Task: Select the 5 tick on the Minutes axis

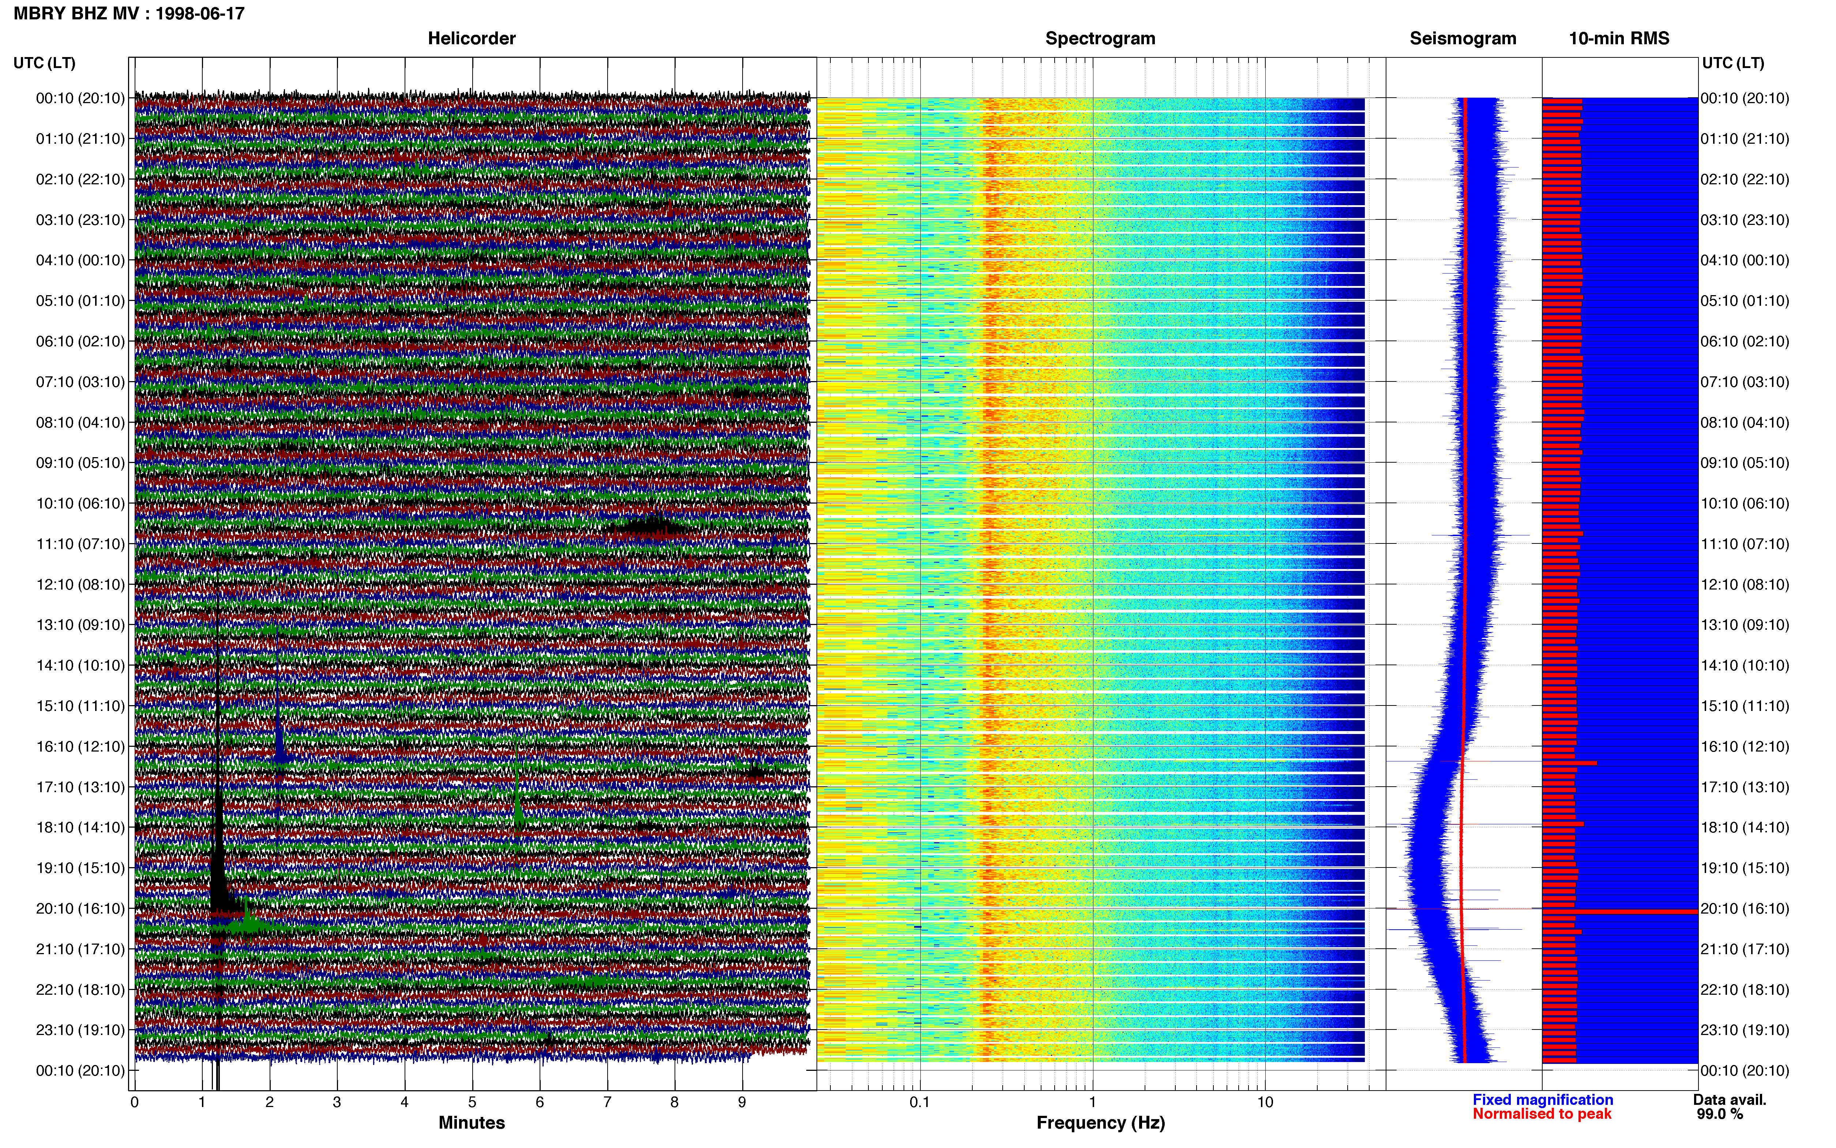Action: (472, 1102)
